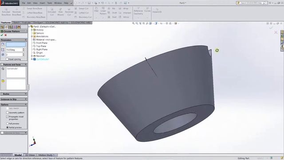
Task: Switch to the Sketch tab
Action: pyautogui.click(x=16, y=23)
